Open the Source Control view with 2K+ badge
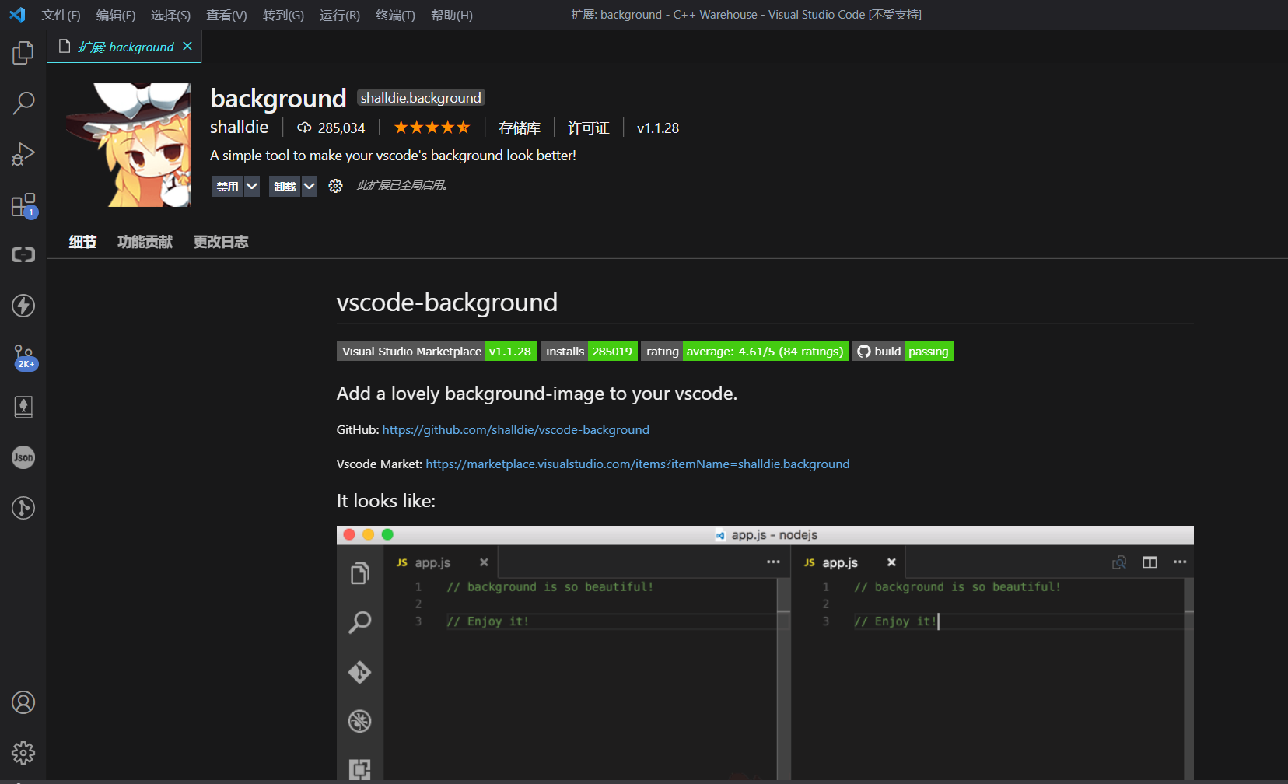 23,357
